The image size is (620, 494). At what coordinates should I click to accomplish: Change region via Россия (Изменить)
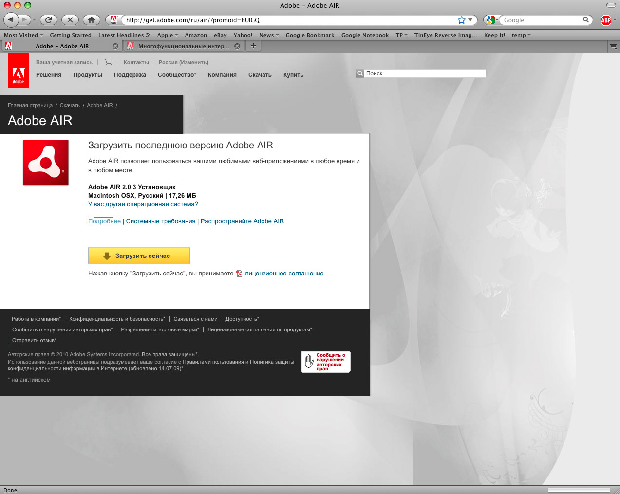point(184,62)
